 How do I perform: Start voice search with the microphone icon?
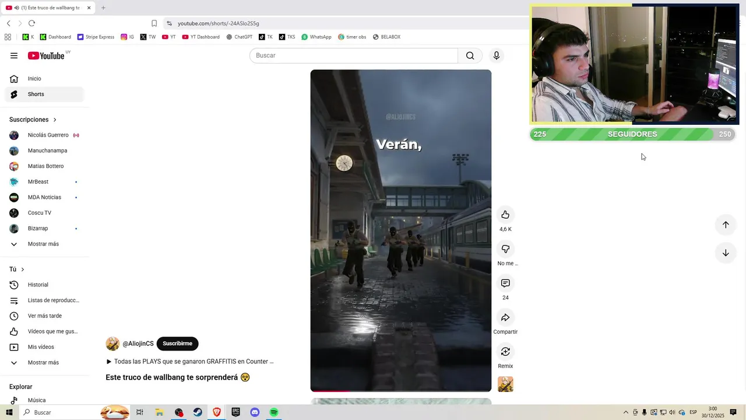pos(497,55)
